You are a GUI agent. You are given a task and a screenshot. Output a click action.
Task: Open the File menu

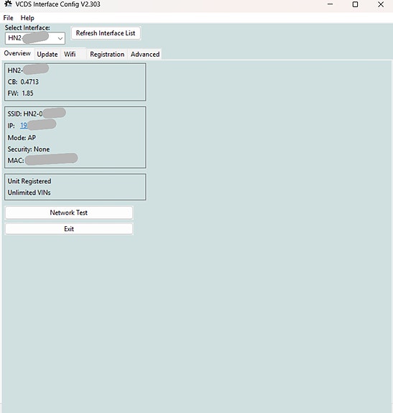(8, 18)
